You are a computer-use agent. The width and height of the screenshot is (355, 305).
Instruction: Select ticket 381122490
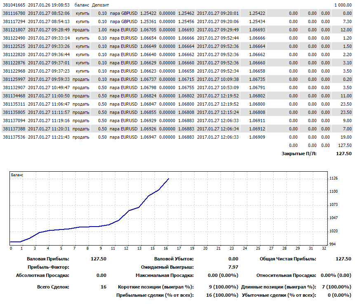[14, 38]
